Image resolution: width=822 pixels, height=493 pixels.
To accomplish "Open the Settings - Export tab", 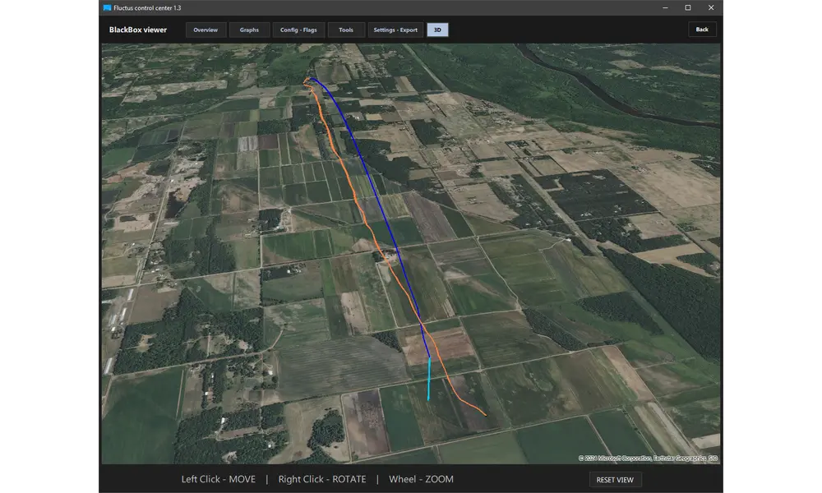I will point(395,30).
